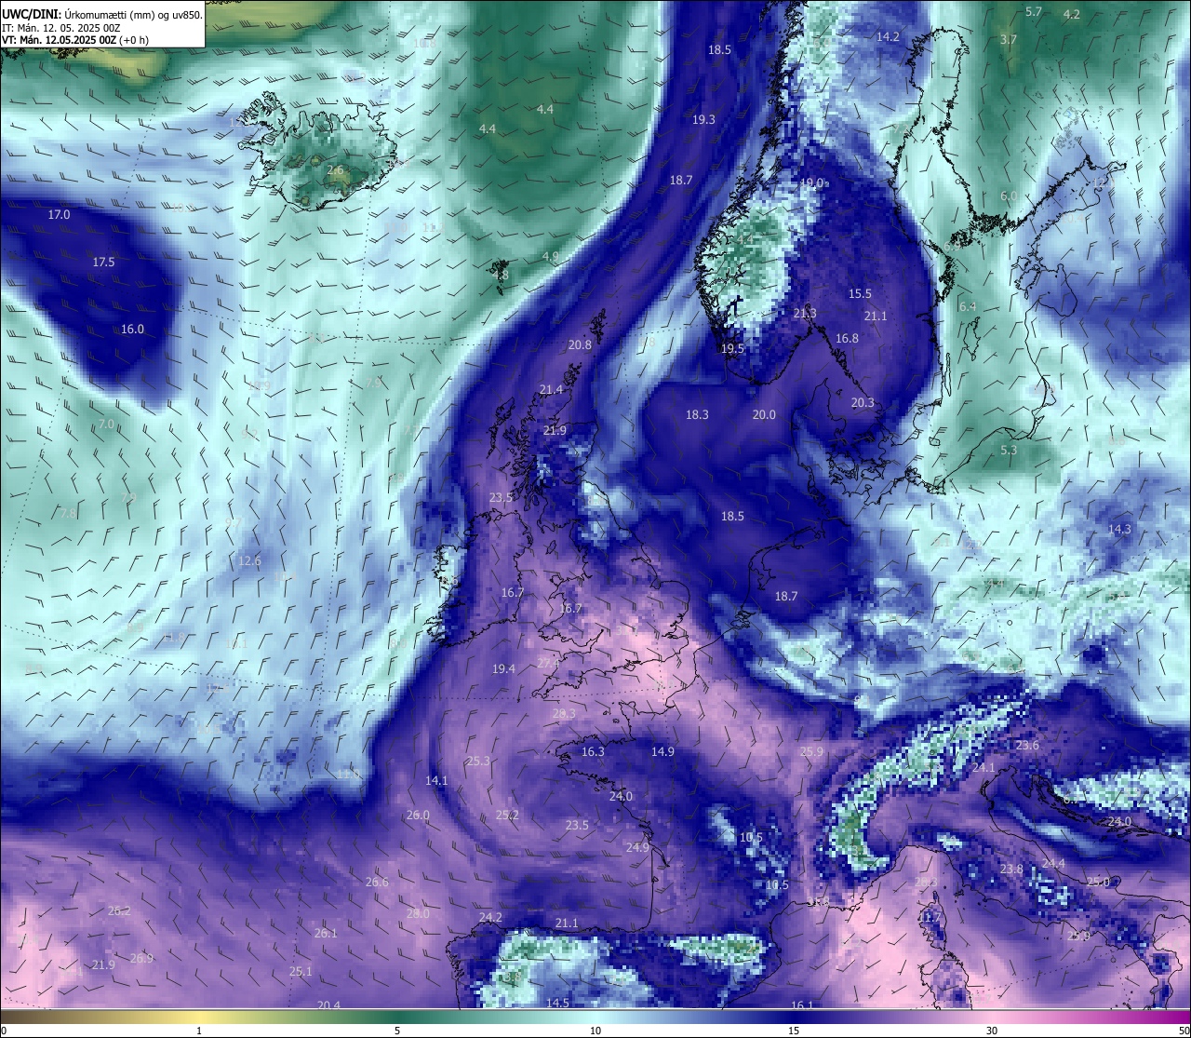Click the 14.2 value label
This screenshot has height=1038, width=1191.
click(x=889, y=37)
